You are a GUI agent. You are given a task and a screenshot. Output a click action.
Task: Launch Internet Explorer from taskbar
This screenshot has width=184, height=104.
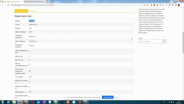(x=8, y=102)
